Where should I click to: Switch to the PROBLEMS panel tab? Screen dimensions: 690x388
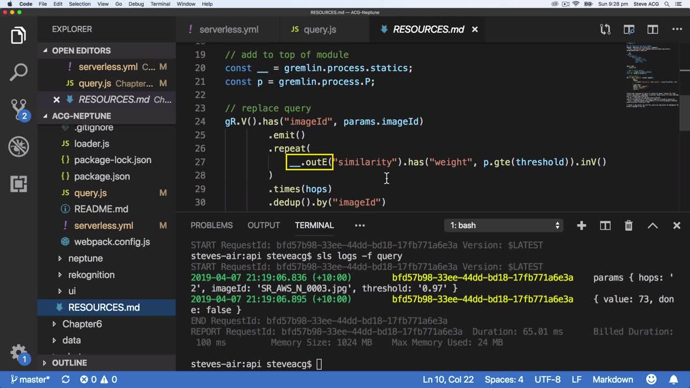[211, 225]
